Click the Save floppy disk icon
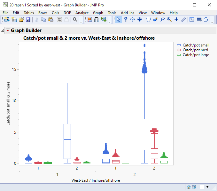The width and height of the screenshot is (217, 191). pos(28,20)
